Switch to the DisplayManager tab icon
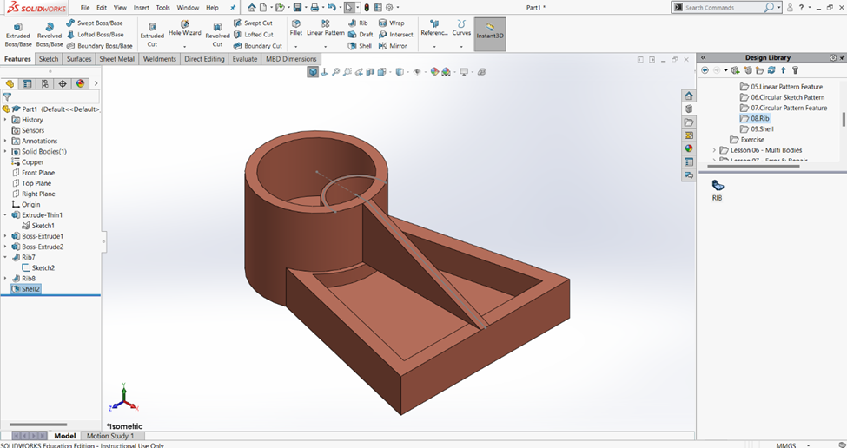This screenshot has width=847, height=448. tap(81, 83)
